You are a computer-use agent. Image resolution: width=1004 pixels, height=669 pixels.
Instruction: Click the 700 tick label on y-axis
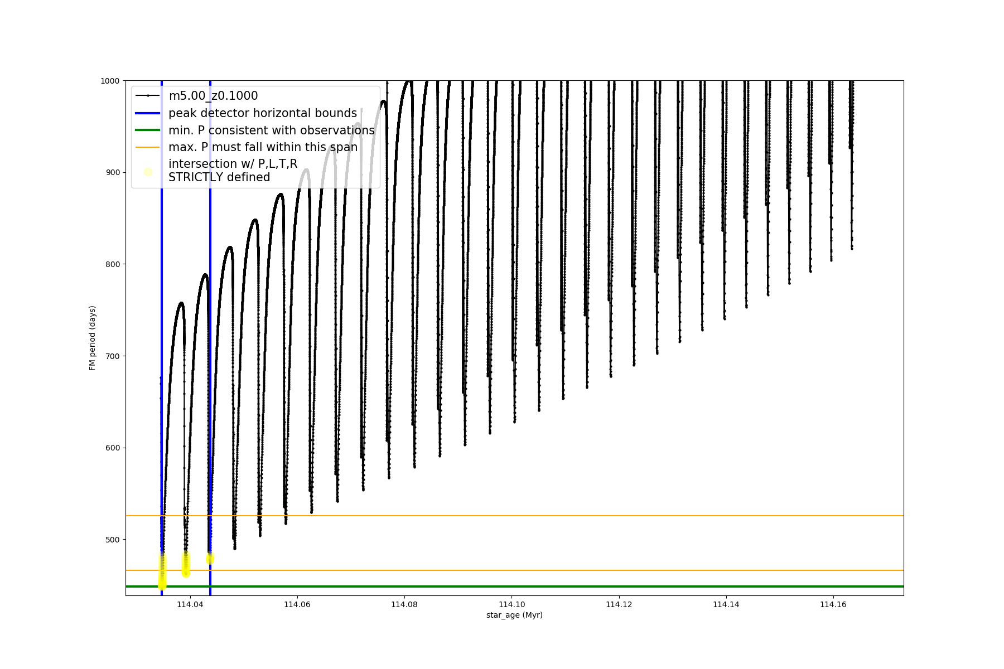[x=112, y=356]
